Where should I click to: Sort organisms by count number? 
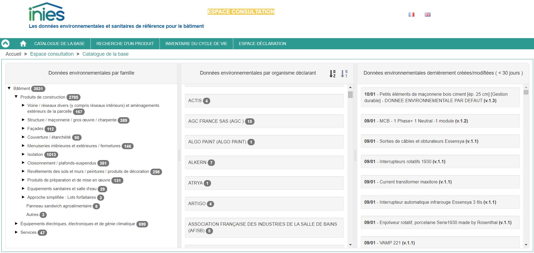pos(344,73)
